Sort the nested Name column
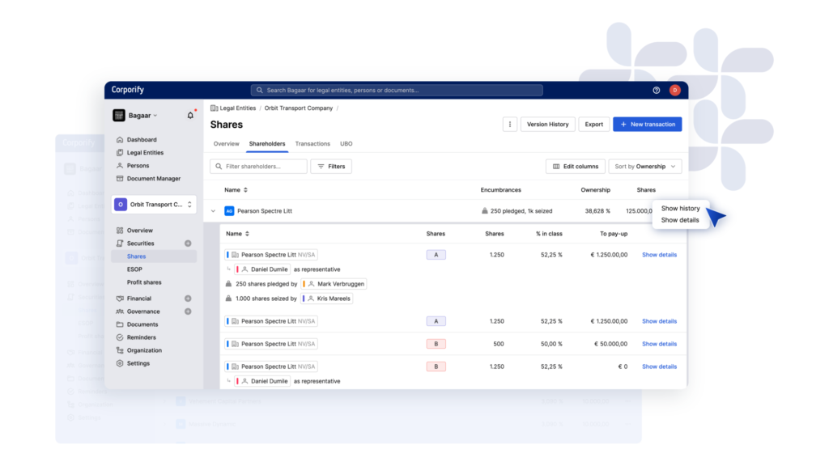829x466 pixels. [x=237, y=234]
